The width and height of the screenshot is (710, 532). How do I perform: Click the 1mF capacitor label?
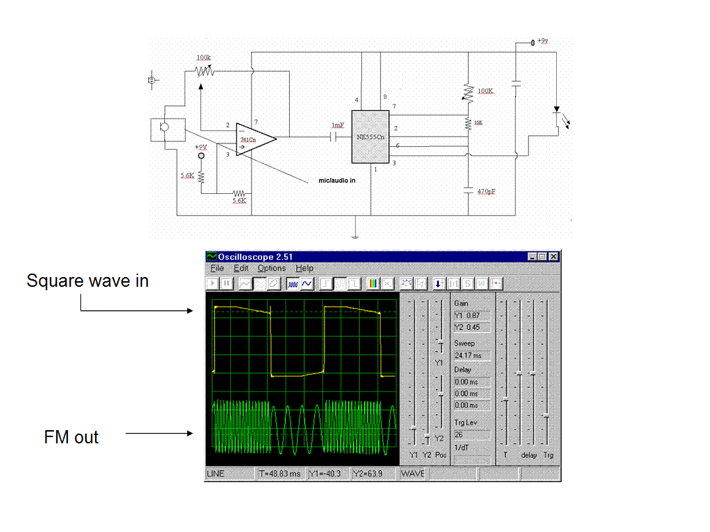pos(338,125)
